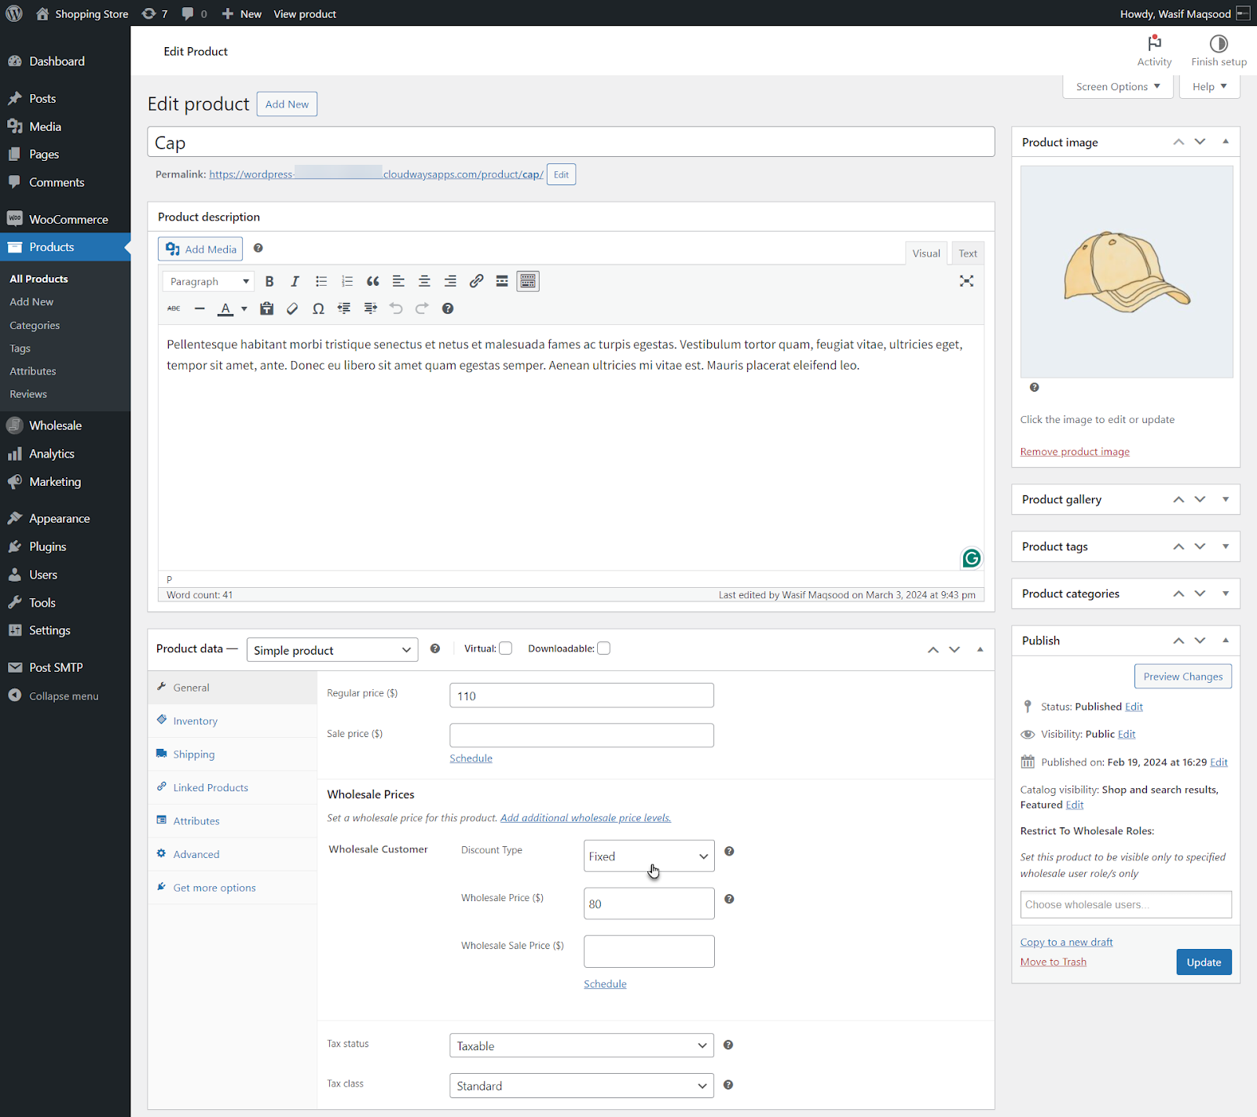
Task: Clear formatting eraser icon
Action: [292, 308]
